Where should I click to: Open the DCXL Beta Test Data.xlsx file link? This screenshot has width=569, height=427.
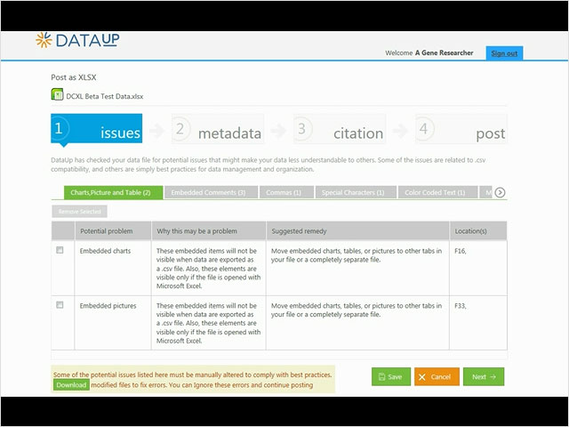coord(104,95)
